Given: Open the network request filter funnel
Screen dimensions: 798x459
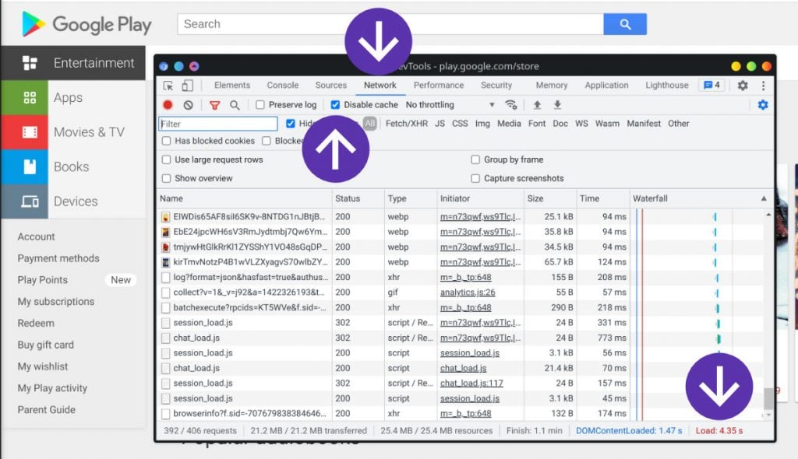Looking at the screenshot, I should coord(214,104).
